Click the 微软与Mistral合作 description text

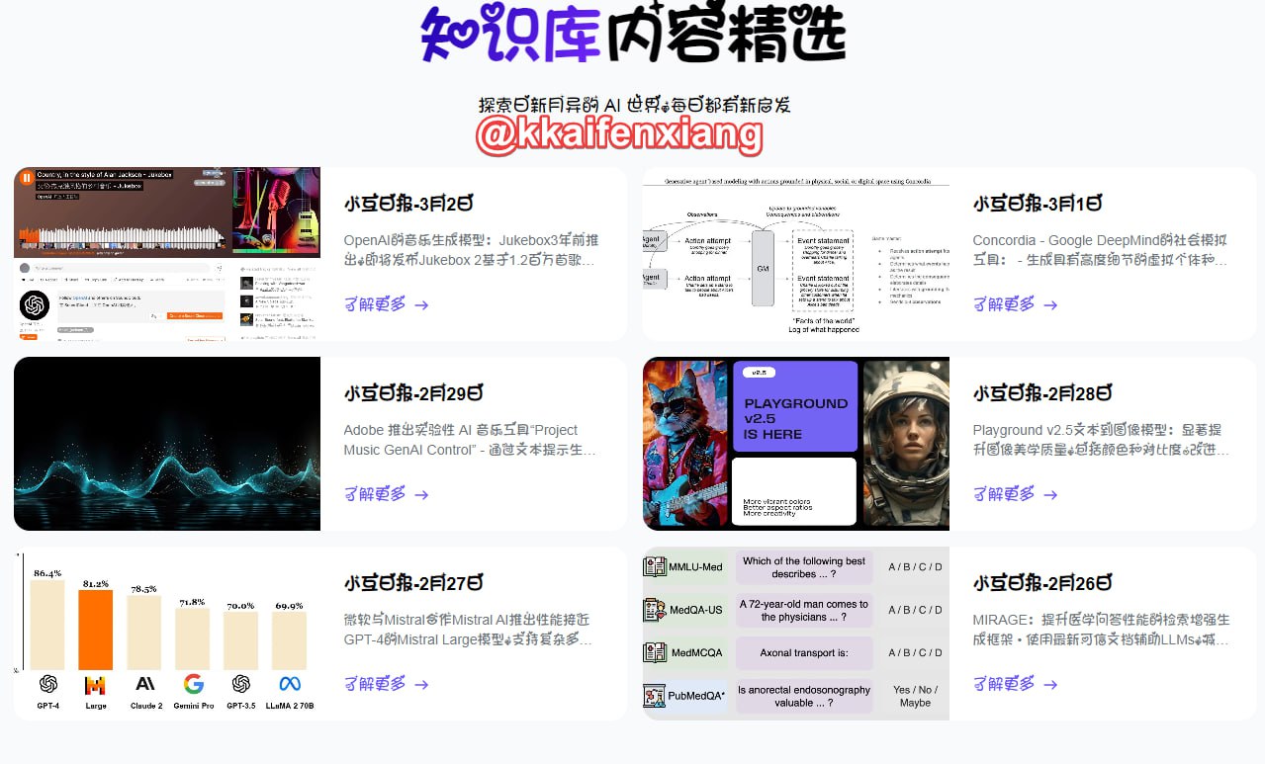(469, 630)
